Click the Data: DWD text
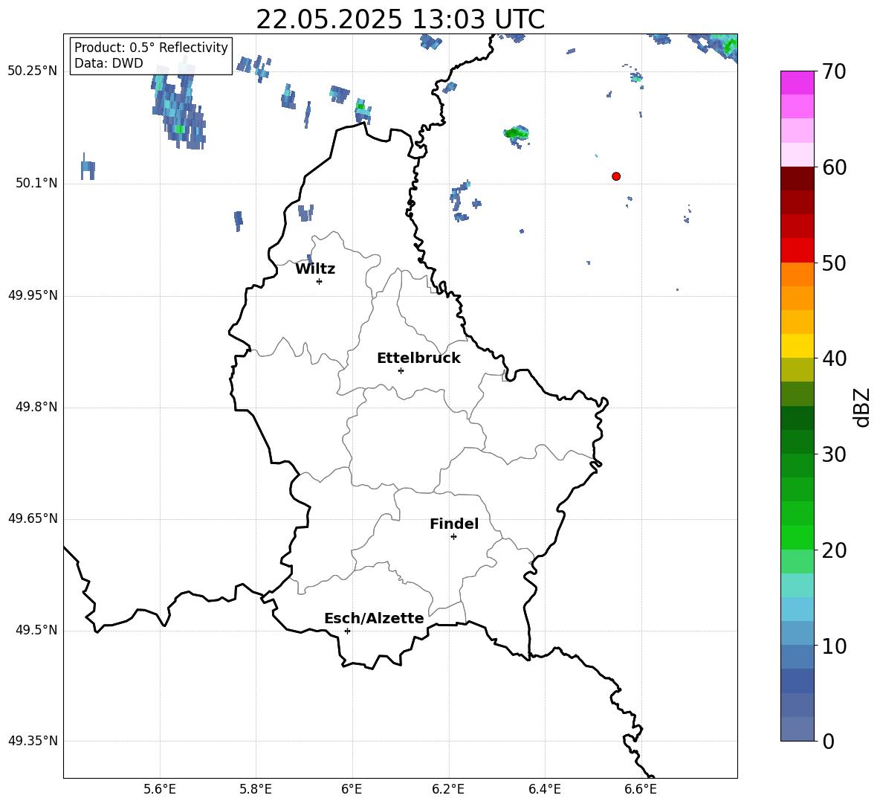Screen dimensions: 880x804 pos(109,63)
